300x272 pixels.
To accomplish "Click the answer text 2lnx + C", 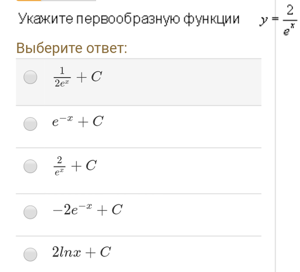I will [x=81, y=252].
